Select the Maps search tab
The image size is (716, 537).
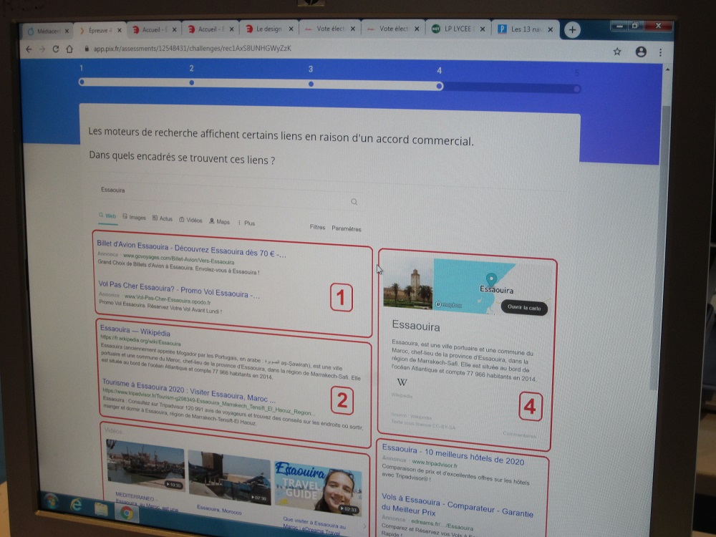pos(220,221)
